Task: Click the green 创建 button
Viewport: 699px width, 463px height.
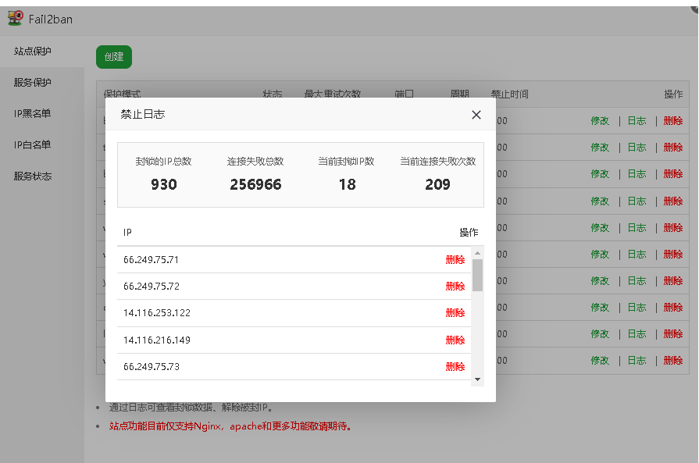Action: 113,56
